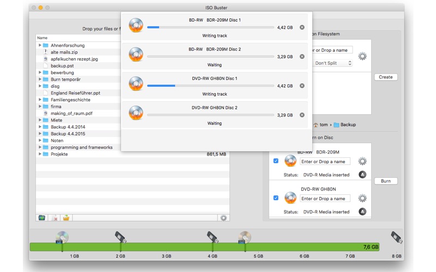
Task: Select the USB stick marker near 2 GB
Action: point(120,238)
